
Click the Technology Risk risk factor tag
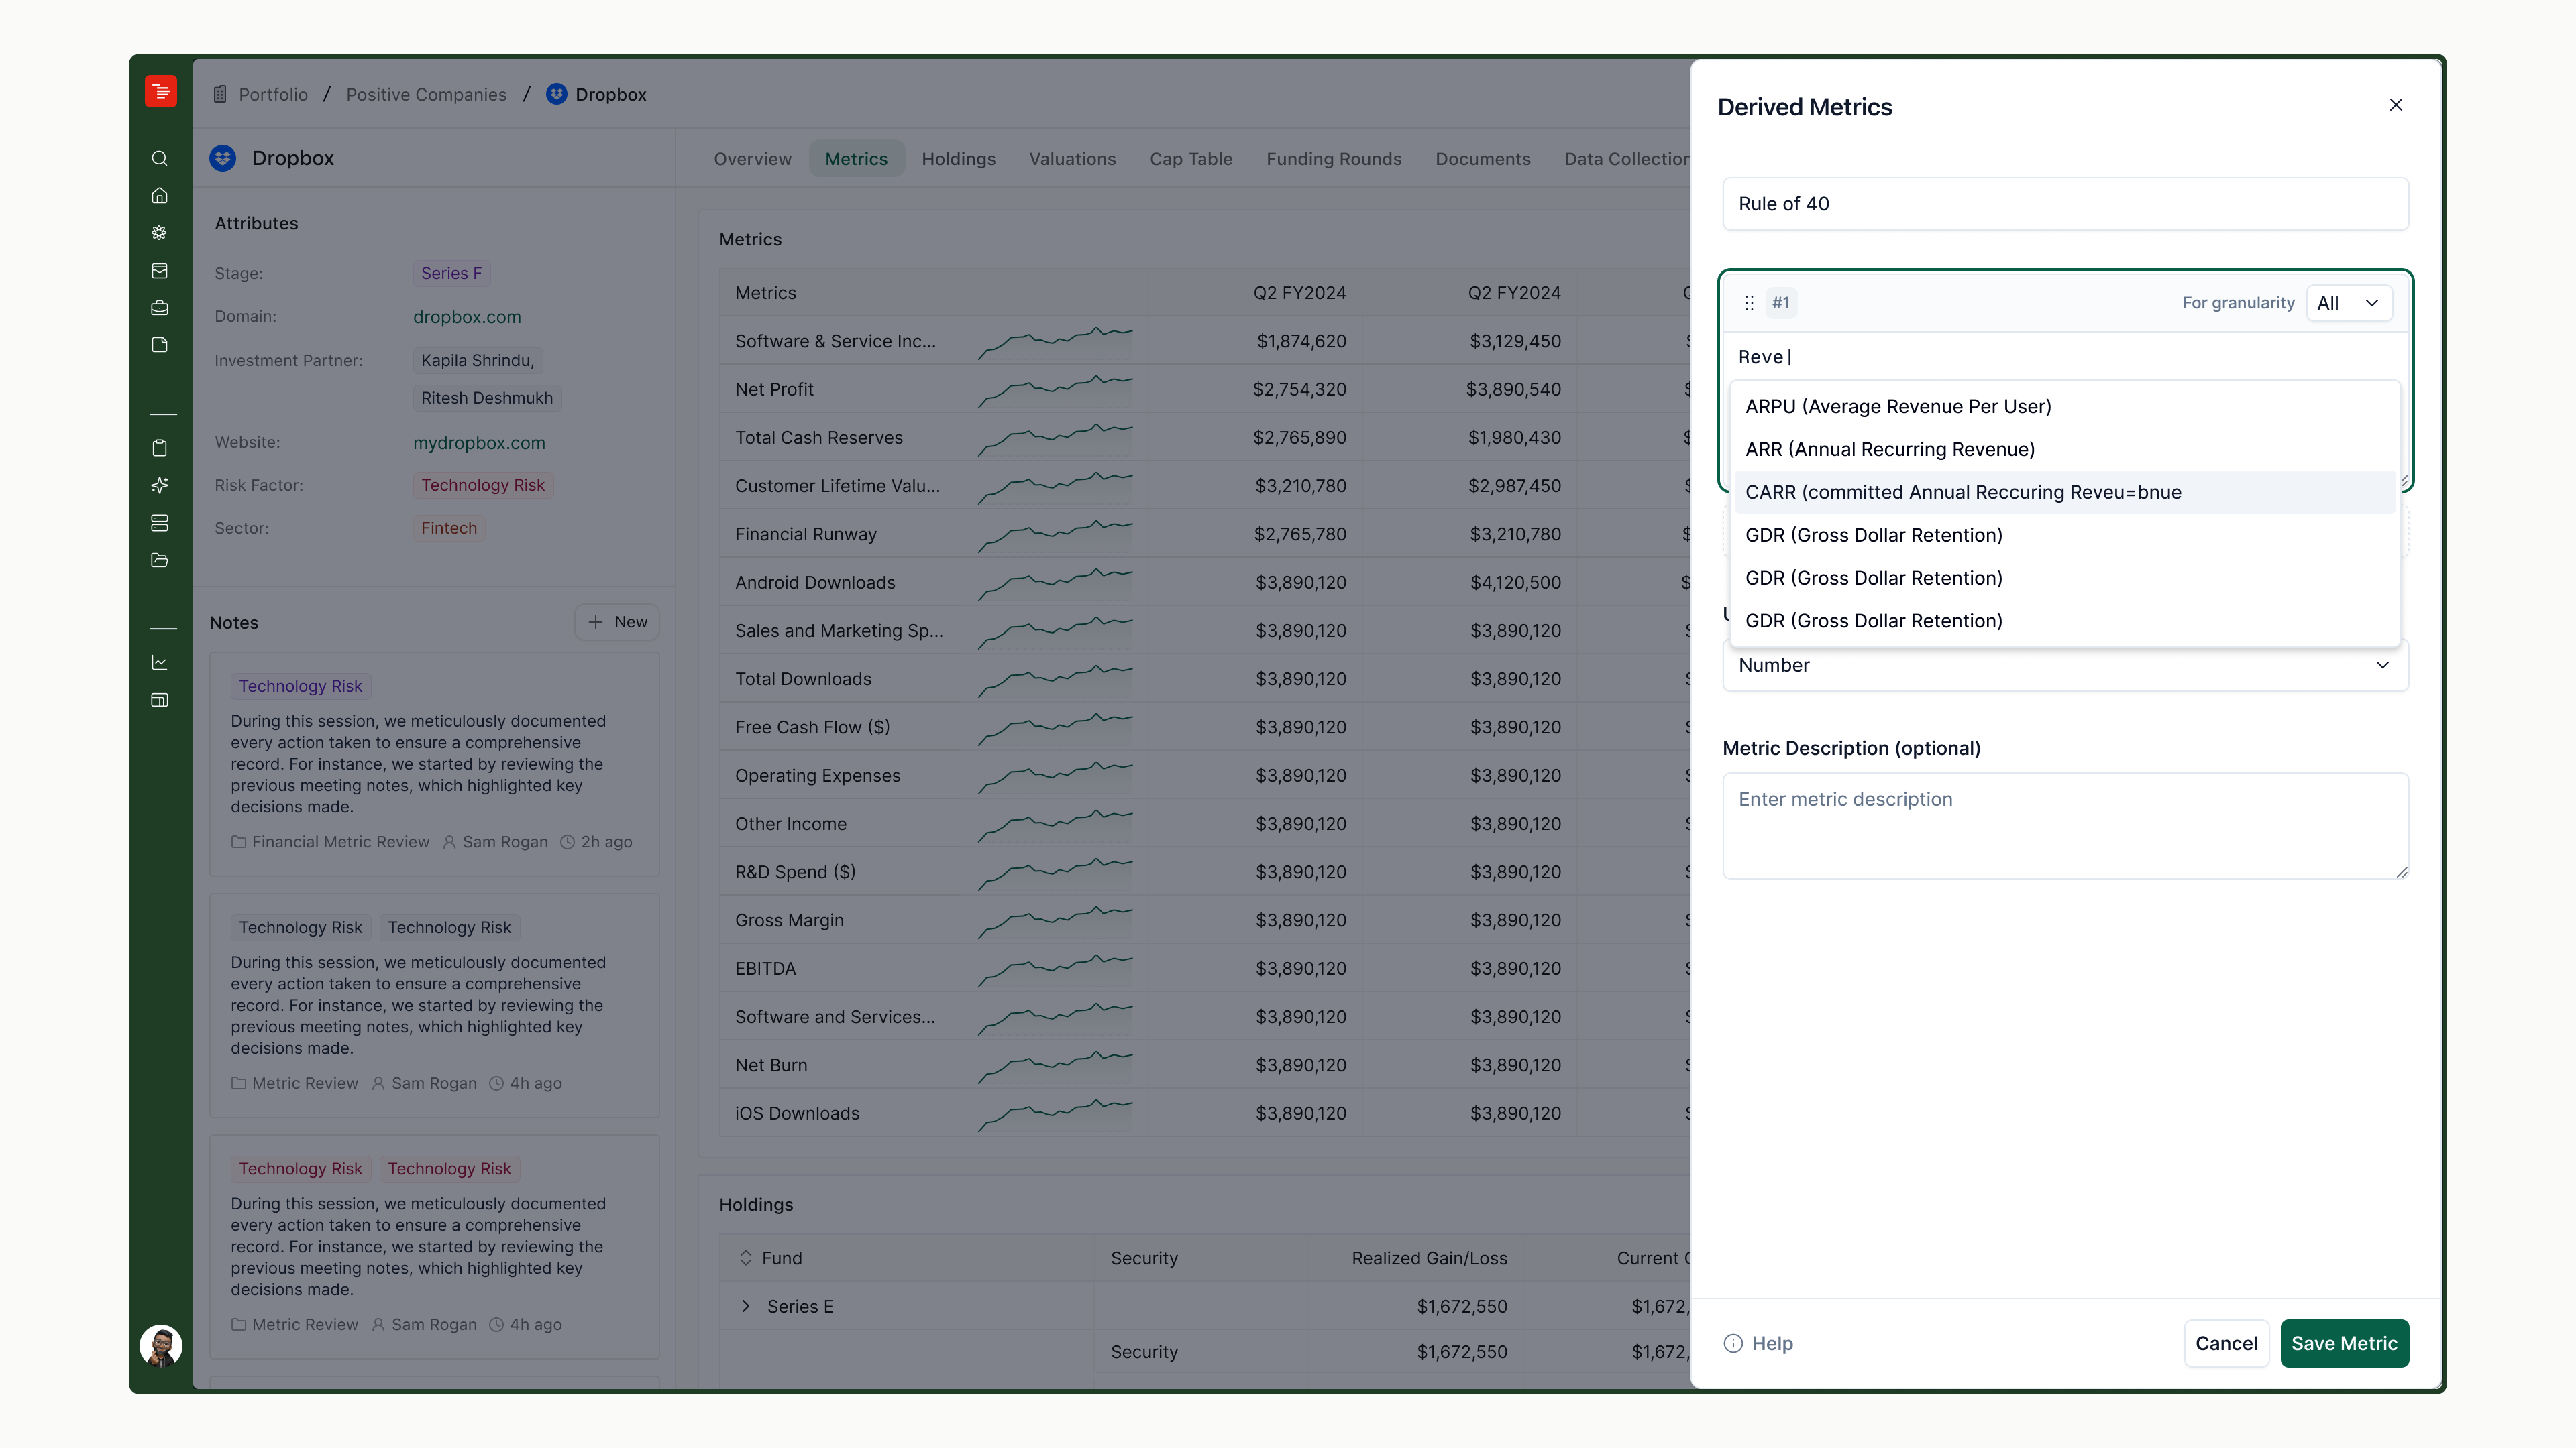483,485
